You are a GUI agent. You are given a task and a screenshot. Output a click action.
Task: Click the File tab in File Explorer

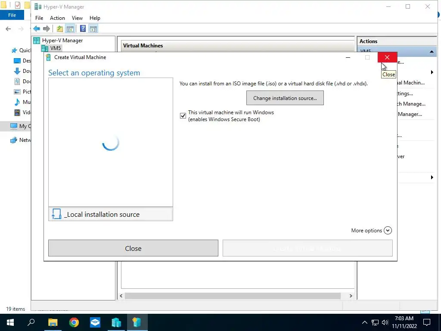[x=12, y=15]
